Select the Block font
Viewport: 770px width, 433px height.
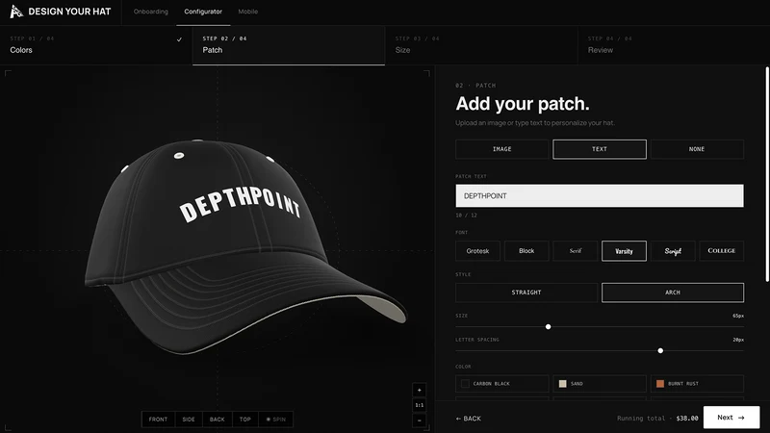click(x=526, y=251)
